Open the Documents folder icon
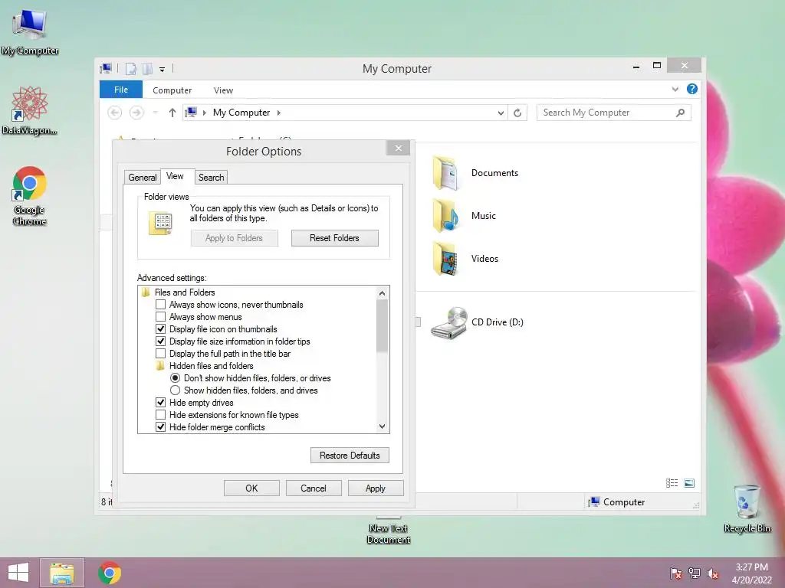The image size is (785, 588). (x=445, y=173)
